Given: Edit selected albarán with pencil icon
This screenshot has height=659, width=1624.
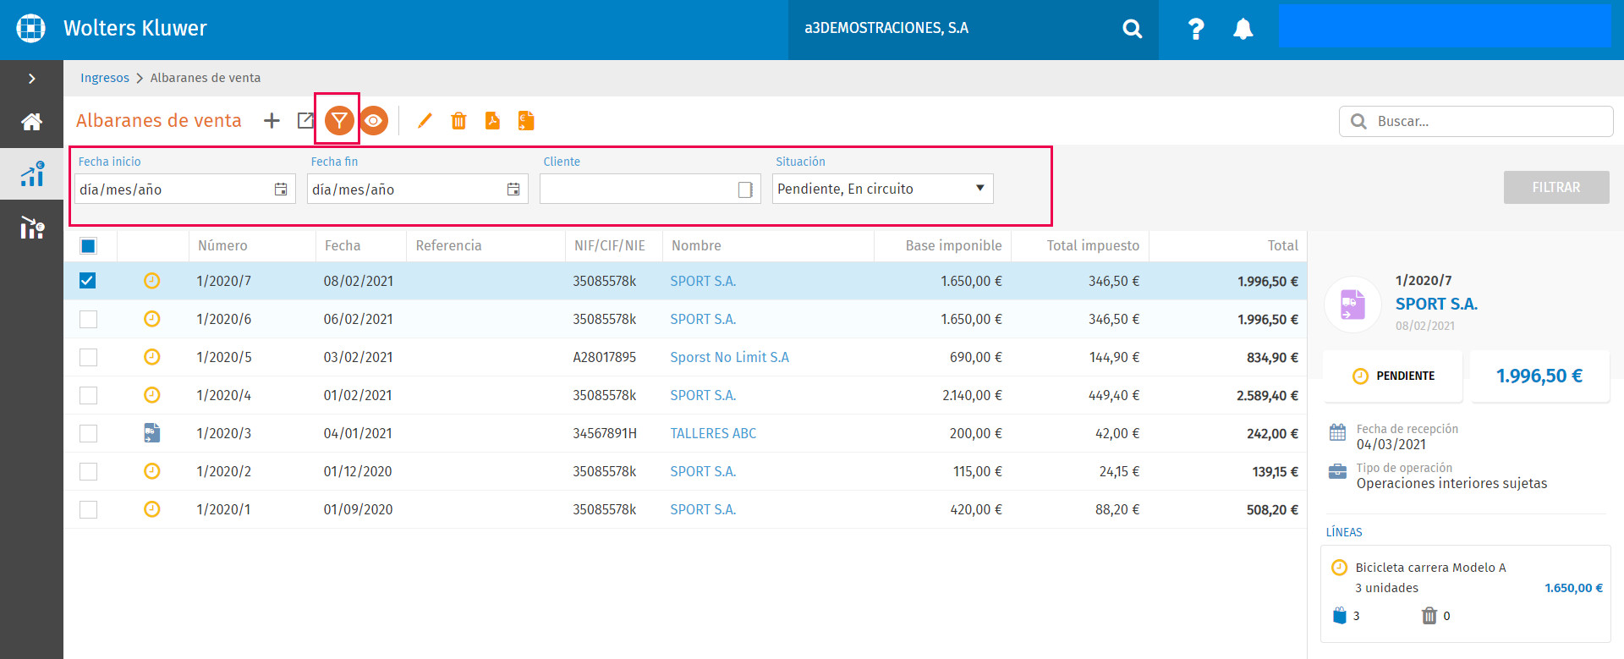Looking at the screenshot, I should [425, 121].
